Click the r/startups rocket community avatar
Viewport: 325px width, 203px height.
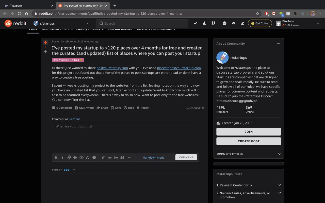click(x=222, y=58)
